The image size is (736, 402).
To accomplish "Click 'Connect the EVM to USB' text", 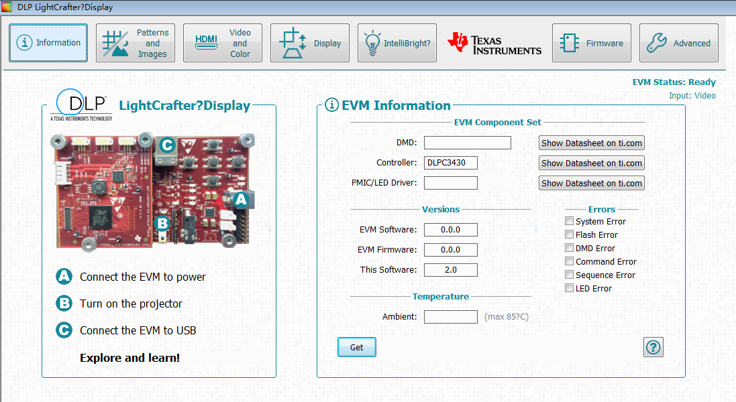I will (x=138, y=330).
